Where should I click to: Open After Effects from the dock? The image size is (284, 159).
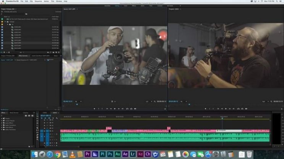[125, 154]
